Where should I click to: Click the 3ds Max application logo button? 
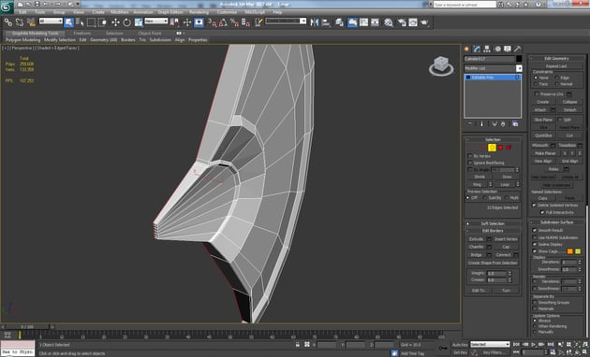pos(7,7)
